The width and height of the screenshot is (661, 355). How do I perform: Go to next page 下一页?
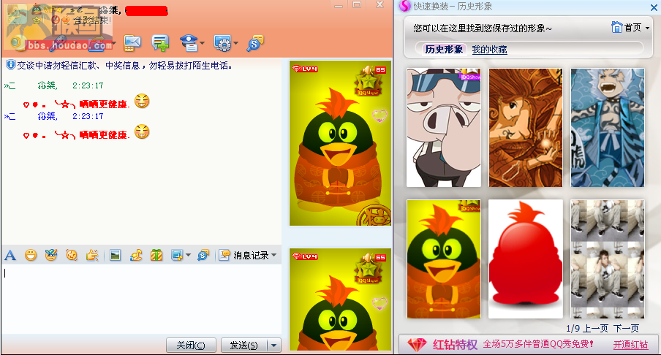pos(627,329)
